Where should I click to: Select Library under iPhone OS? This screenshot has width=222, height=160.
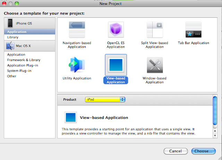click(x=29, y=37)
